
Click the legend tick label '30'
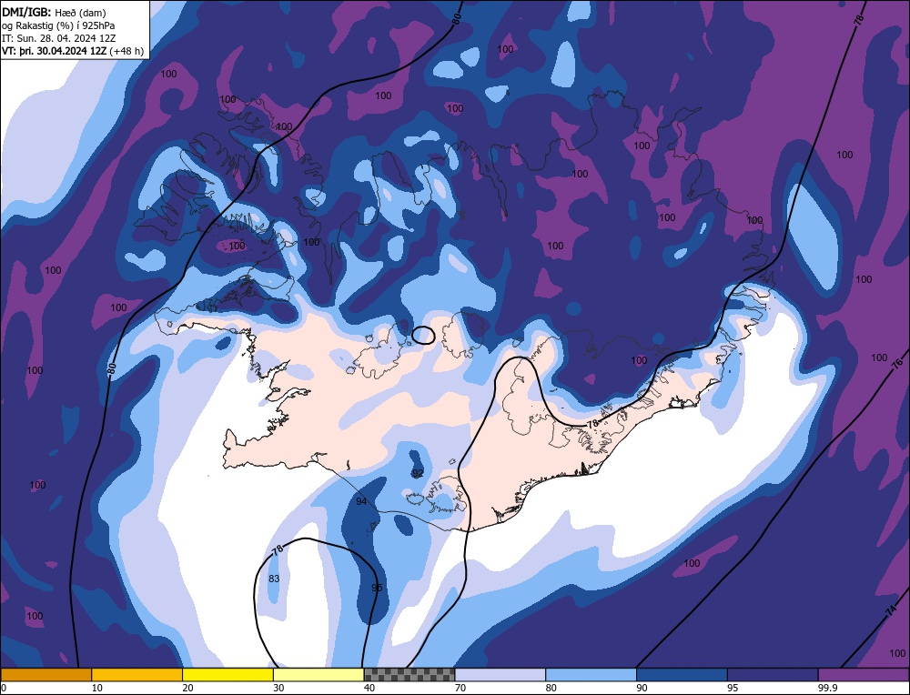[278, 688]
